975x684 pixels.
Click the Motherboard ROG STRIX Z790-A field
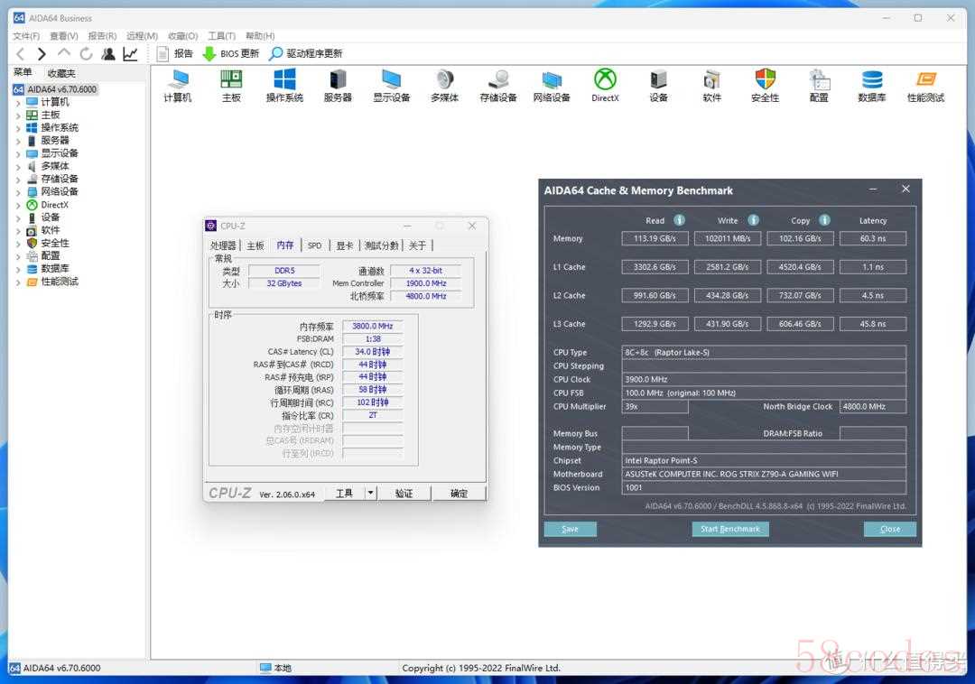(x=764, y=474)
